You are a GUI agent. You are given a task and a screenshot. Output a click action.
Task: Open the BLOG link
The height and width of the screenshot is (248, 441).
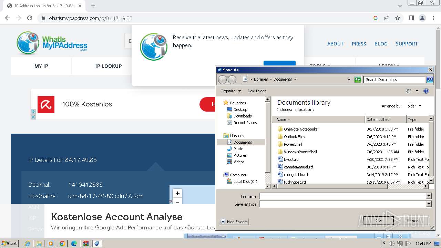point(381,44)
